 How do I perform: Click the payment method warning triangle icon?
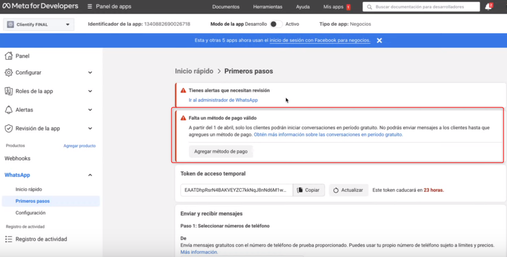183,118
